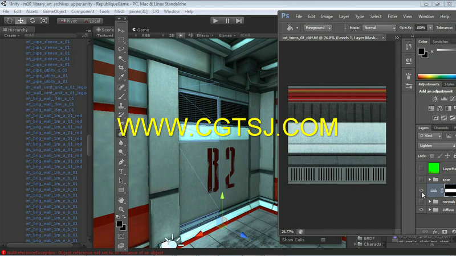The image size is (456, 256).
Task: Toggle the Pivot handle button
Action: pos(68,21)
